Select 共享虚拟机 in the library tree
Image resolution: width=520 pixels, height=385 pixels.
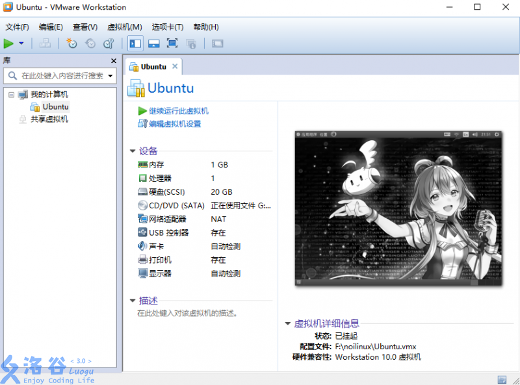49,119
